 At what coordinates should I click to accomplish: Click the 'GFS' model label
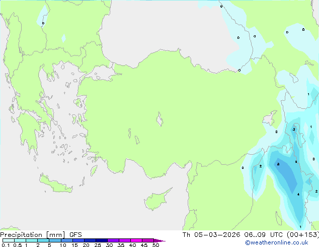coord(75,235)
